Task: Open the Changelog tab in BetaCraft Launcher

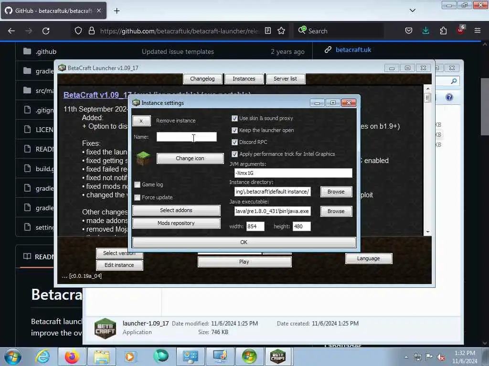Action: coord(202,79)
